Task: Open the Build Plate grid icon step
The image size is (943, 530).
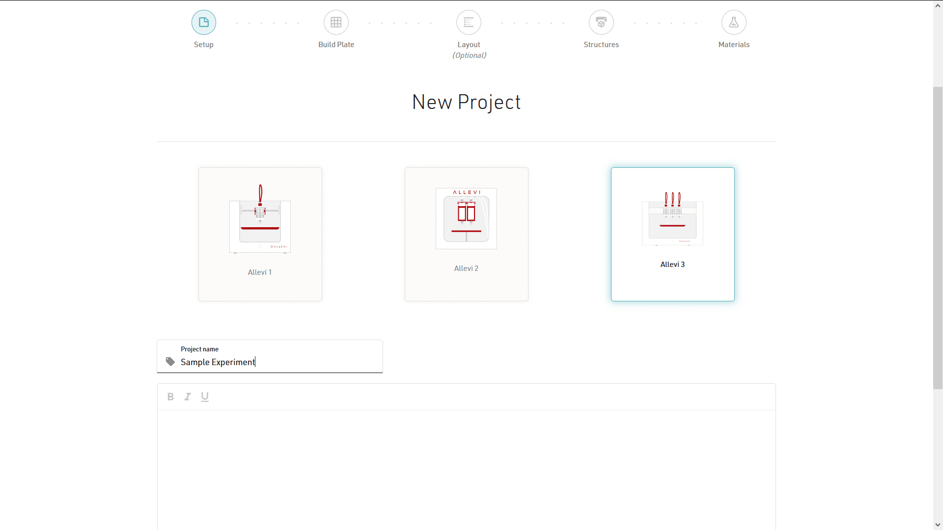Action: coord(336,23)
